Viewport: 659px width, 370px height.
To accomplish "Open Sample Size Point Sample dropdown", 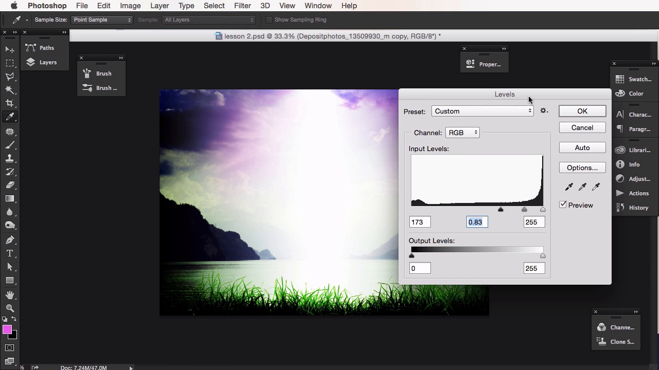I will [101, 20].
